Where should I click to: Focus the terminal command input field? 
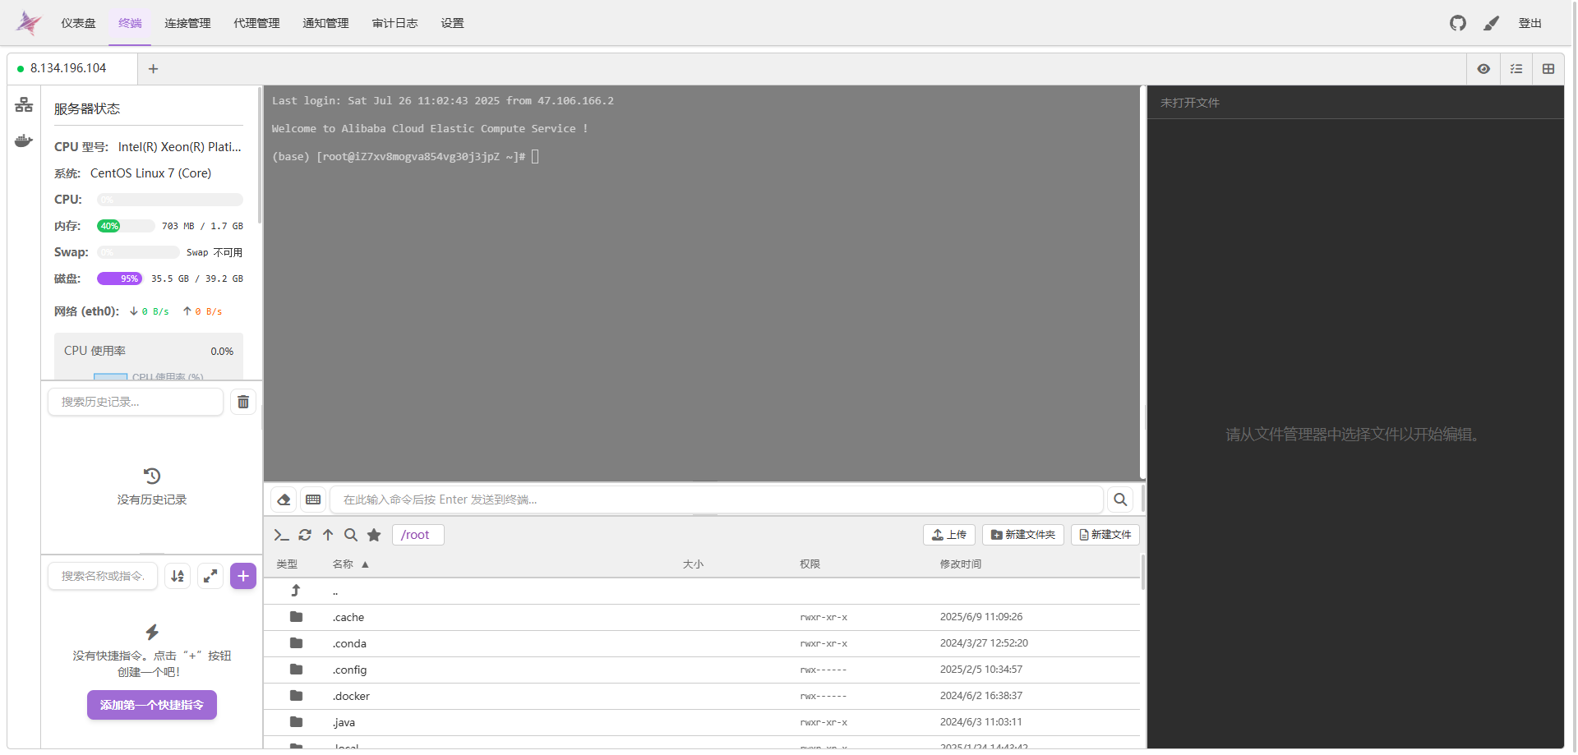pos(715,499)
